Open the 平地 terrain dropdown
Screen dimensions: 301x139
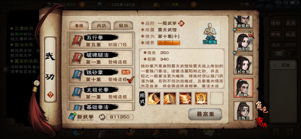(x=283, y=65)
